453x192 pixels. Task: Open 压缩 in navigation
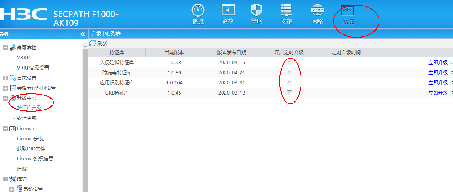pos(22,169)
